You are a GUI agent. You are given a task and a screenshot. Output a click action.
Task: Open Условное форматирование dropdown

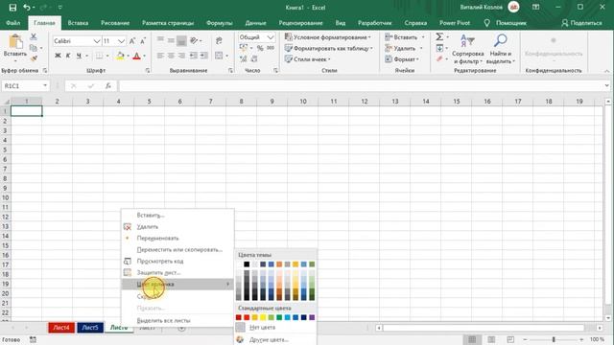(328, 37)
